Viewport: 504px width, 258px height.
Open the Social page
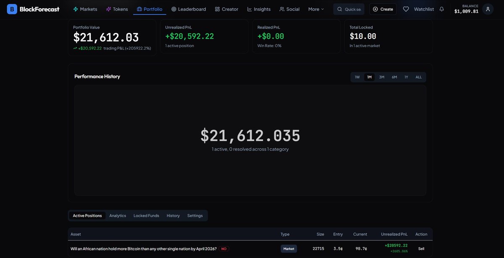tap(289, 9)
